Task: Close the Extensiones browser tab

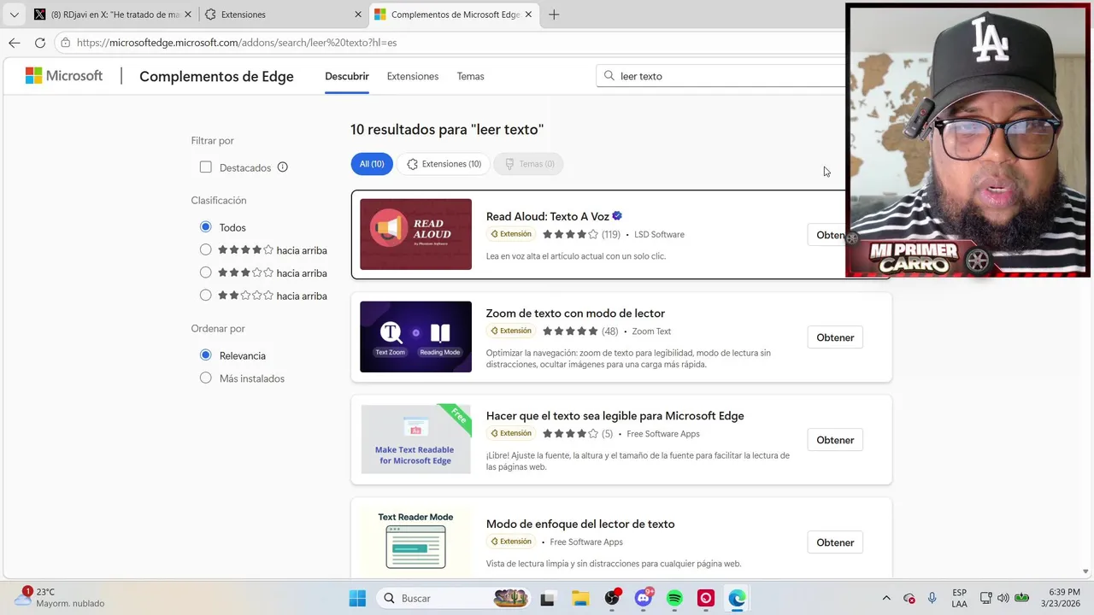Action: pos(358,15)
